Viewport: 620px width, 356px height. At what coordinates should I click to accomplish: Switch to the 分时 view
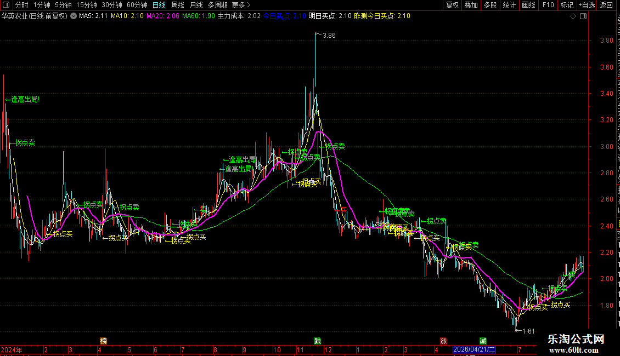coord(22,5)
